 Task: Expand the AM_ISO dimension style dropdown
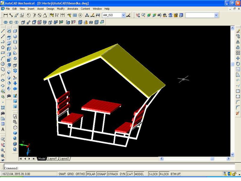coord(124,15)
